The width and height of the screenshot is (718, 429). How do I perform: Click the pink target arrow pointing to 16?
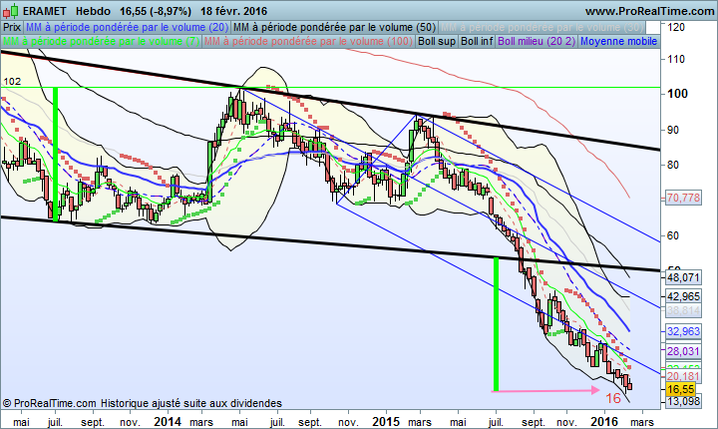pos(545,390)
